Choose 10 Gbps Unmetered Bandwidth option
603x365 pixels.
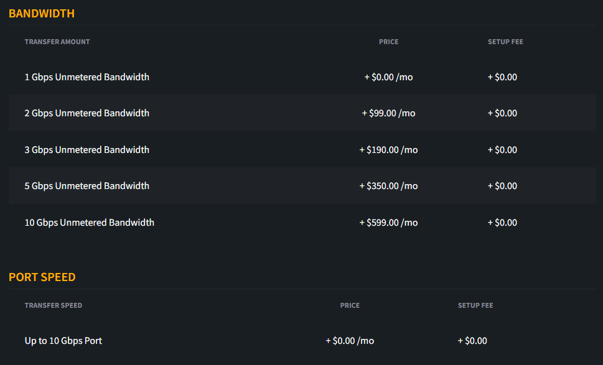pyautogui.click(x=302, y=222)
